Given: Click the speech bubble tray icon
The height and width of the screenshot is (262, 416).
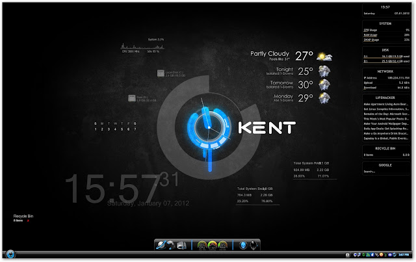Looking at the screenshot, I should coord(355,255).
